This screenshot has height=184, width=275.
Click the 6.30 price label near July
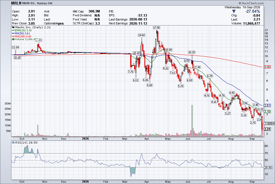pos(210,76)
